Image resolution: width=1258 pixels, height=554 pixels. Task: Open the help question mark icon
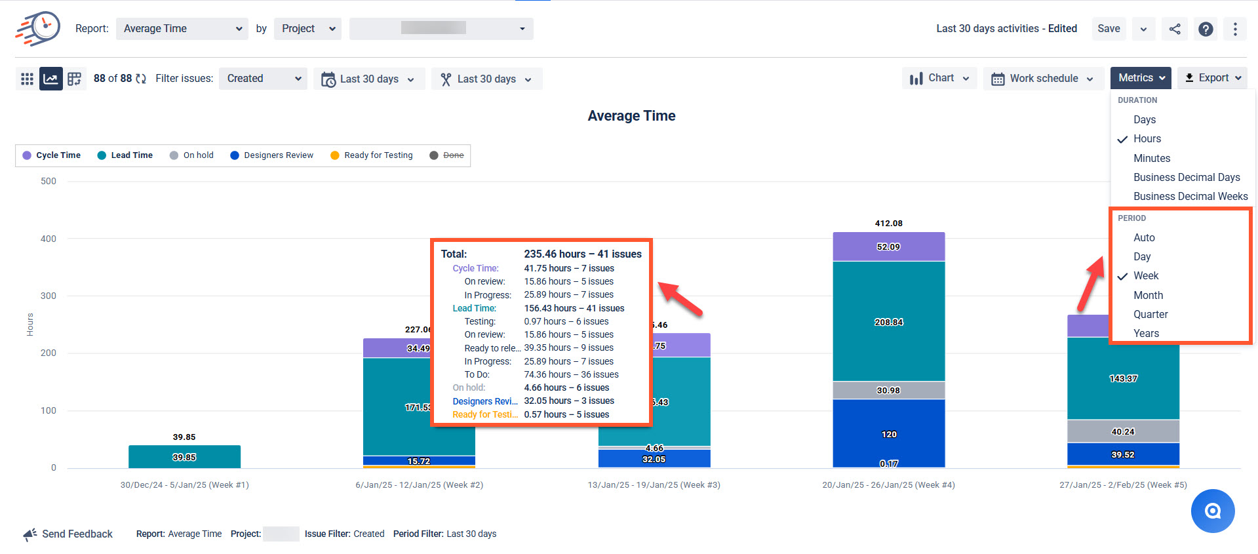click(x=1206, y=29)
